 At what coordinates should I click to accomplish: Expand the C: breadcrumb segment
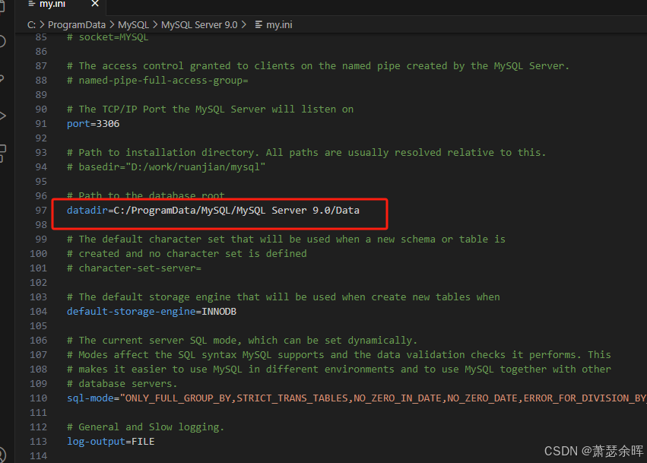coord(32,24)
